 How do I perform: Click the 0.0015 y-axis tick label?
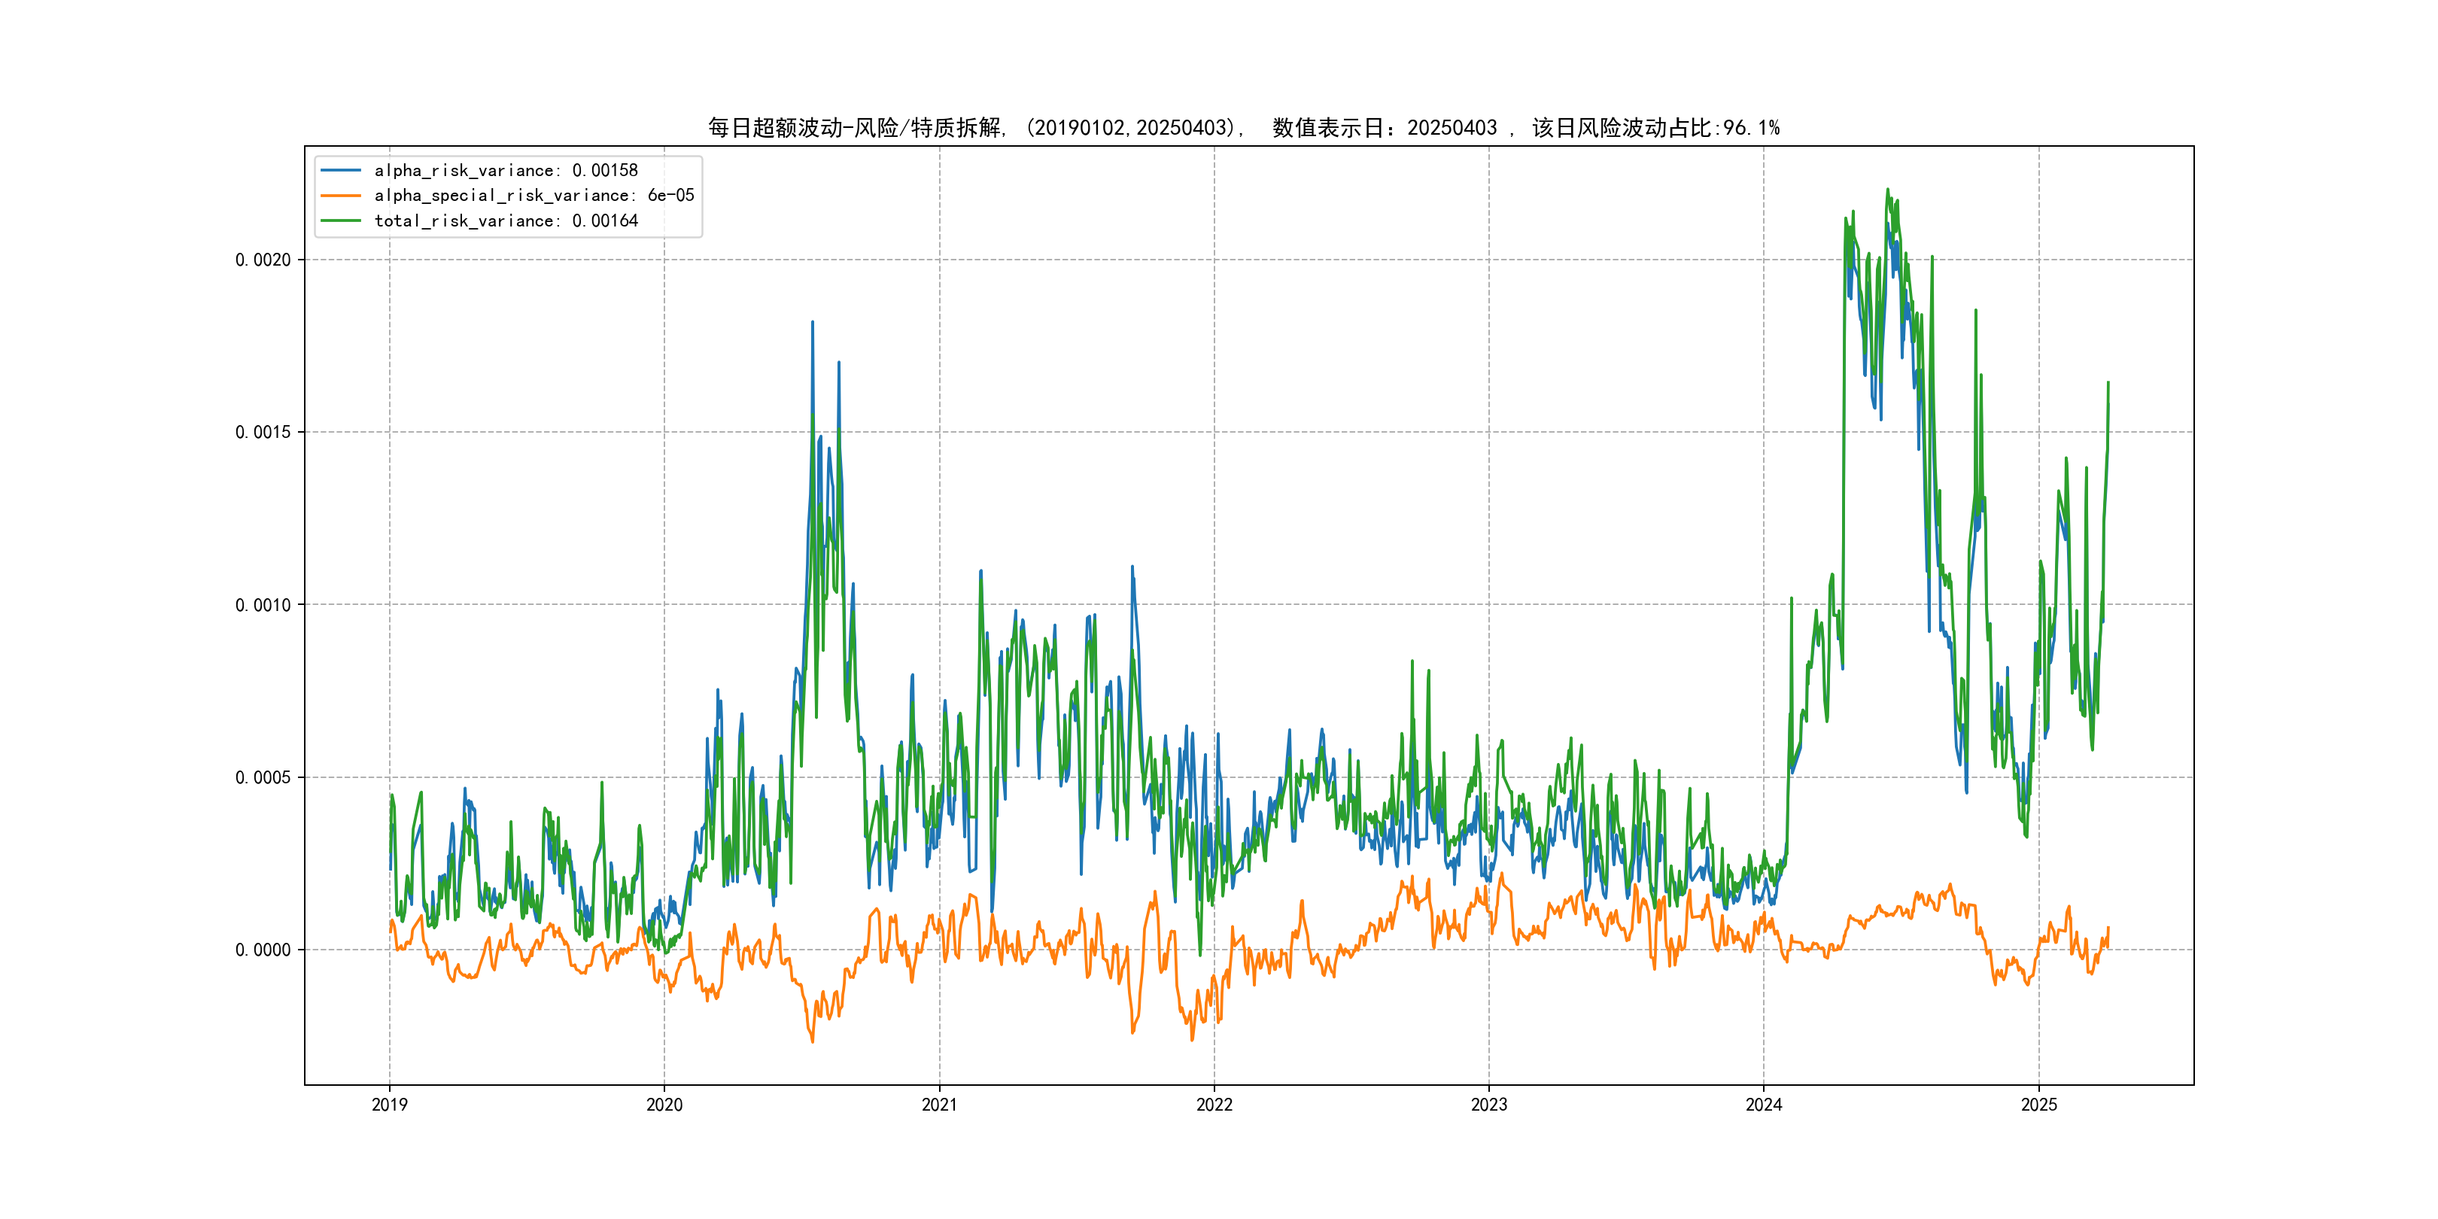point(263,433)
